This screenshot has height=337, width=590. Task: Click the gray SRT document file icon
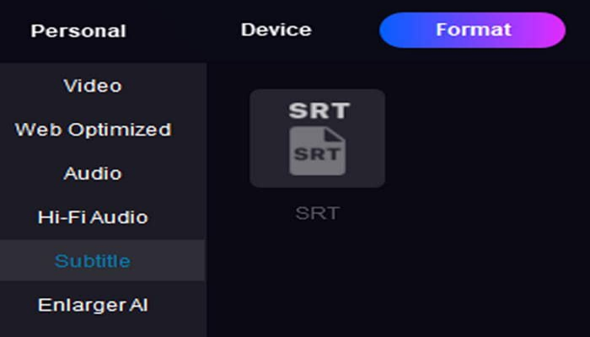[x=317, y=151]
